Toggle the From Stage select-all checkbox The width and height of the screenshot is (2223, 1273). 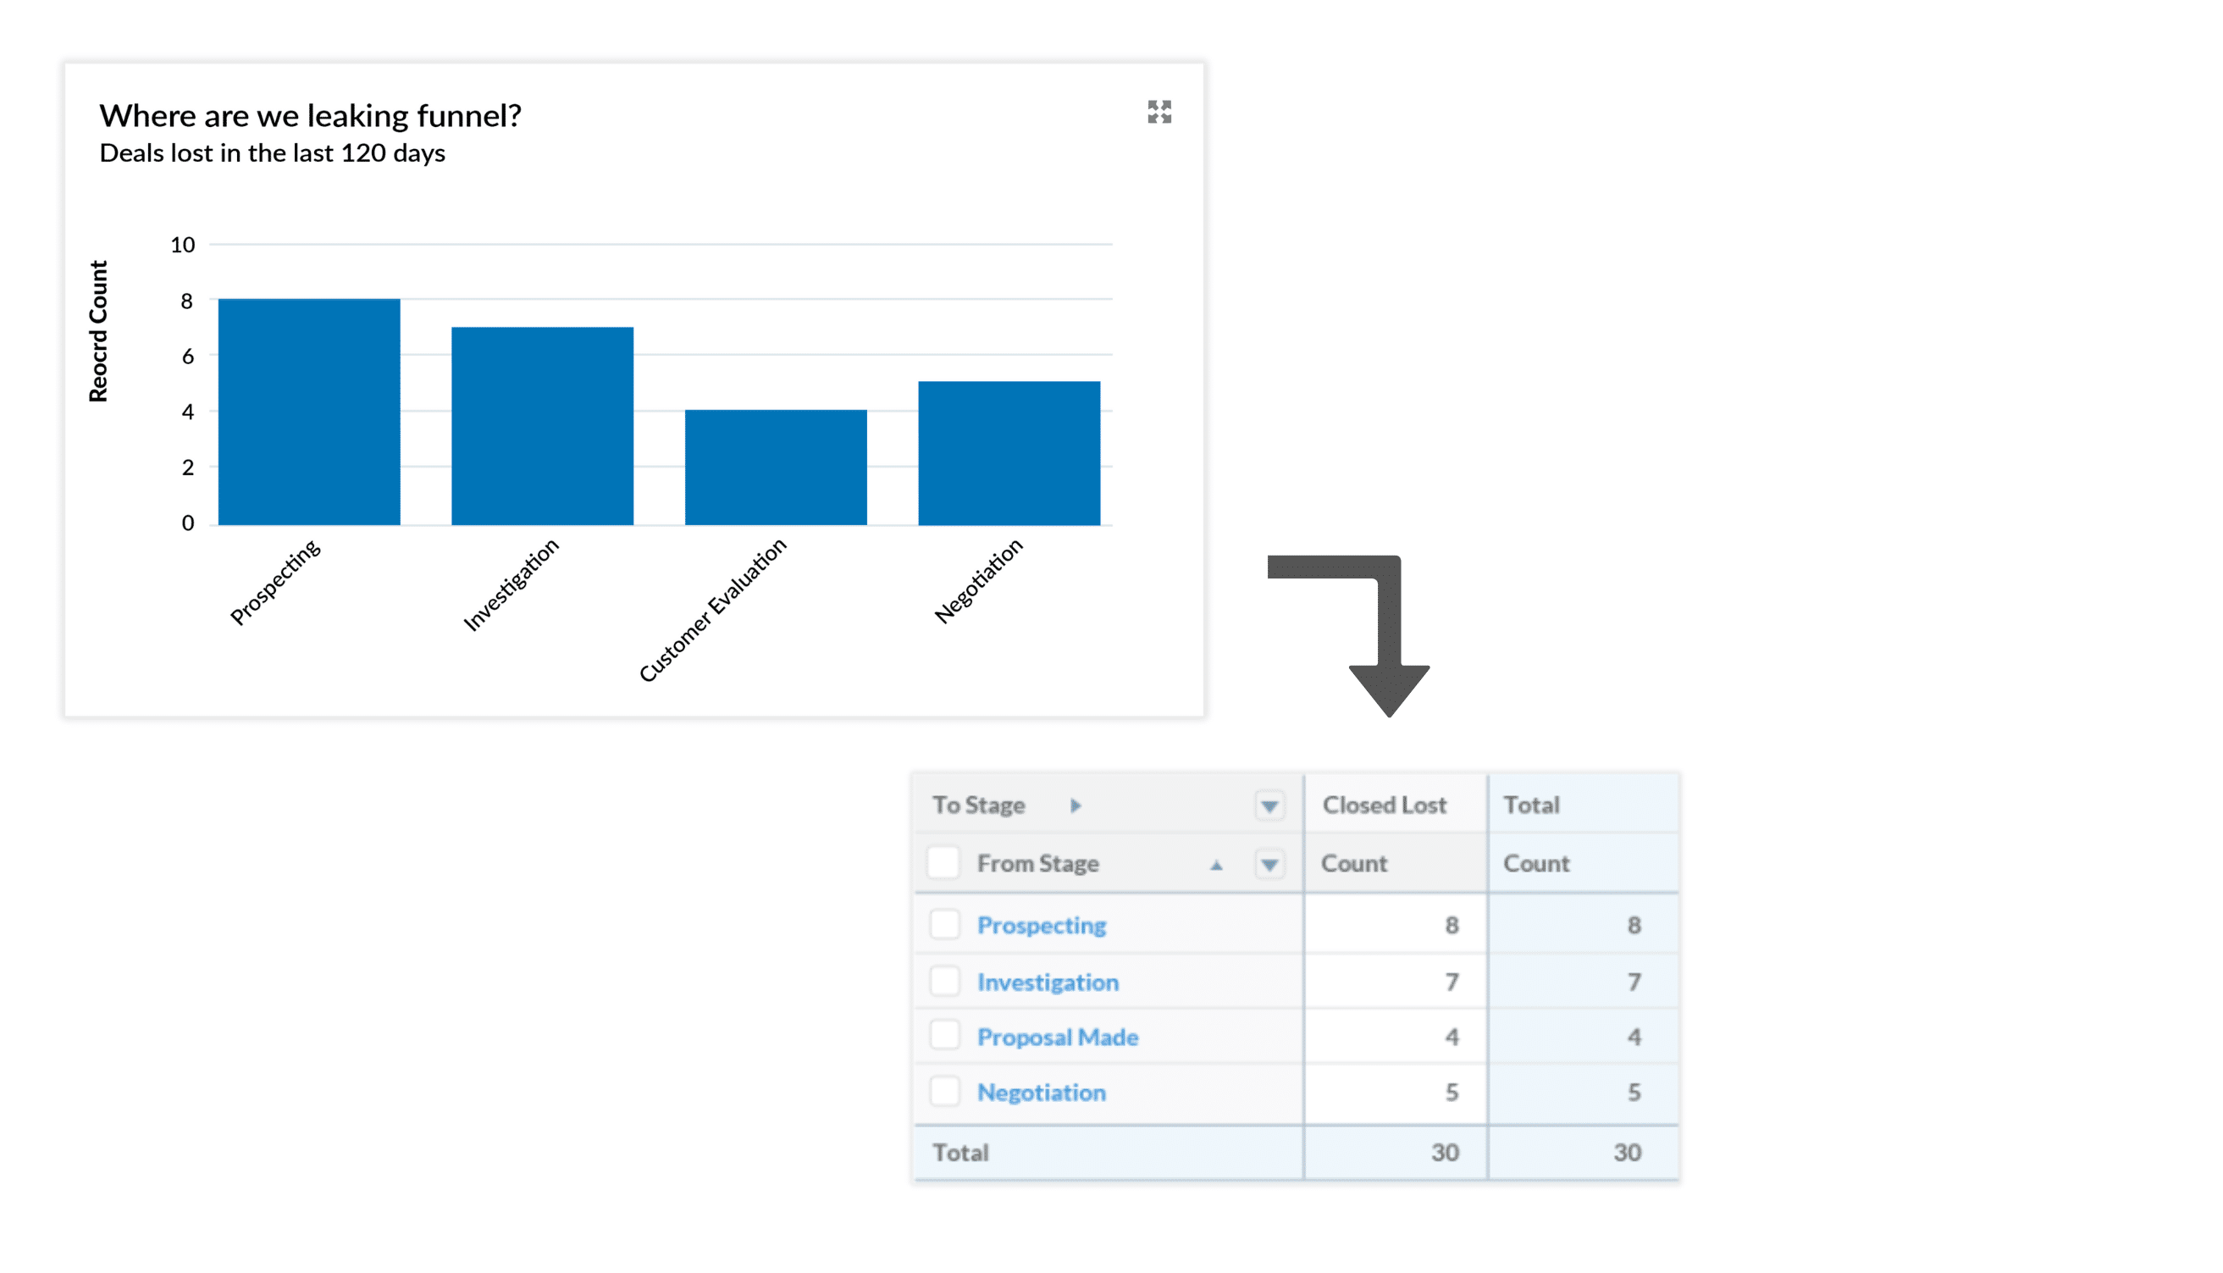944,863
